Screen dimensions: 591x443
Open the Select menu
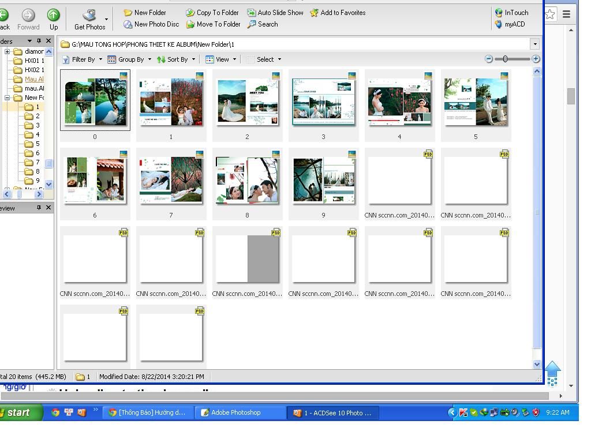(264, 59)
